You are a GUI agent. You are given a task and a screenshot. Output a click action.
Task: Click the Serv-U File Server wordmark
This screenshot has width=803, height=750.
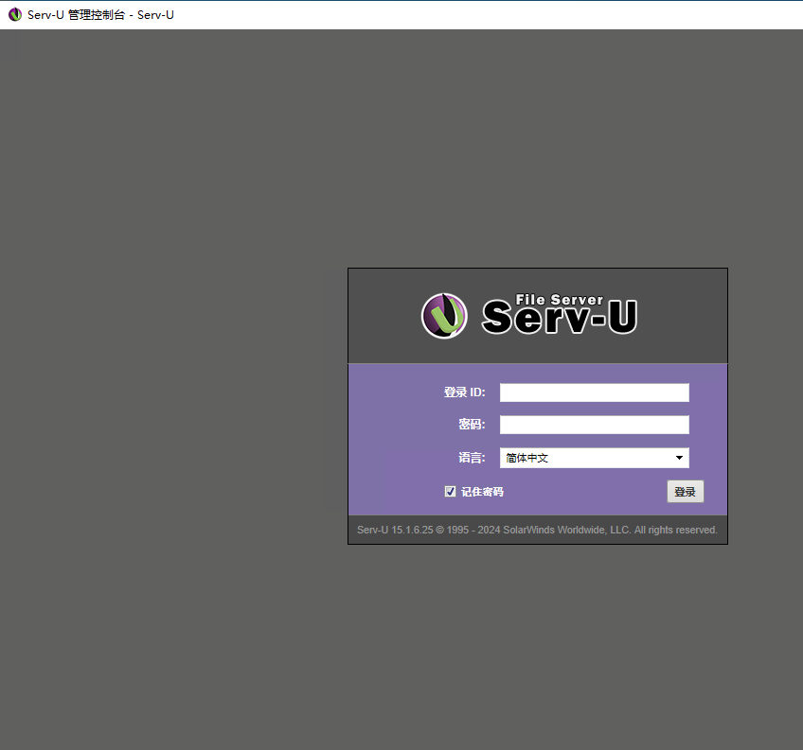560,314
